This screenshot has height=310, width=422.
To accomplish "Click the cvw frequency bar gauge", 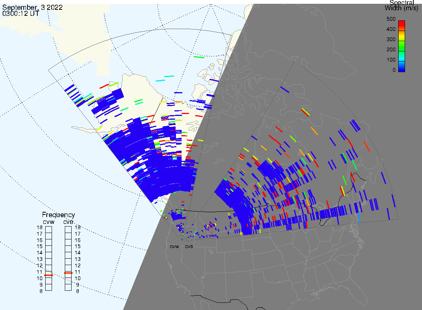I will pyautogui.click(x=49, y=259).
